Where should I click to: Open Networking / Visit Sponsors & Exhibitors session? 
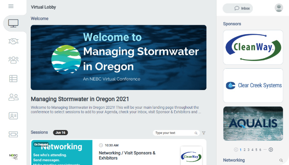click(127, 156)
